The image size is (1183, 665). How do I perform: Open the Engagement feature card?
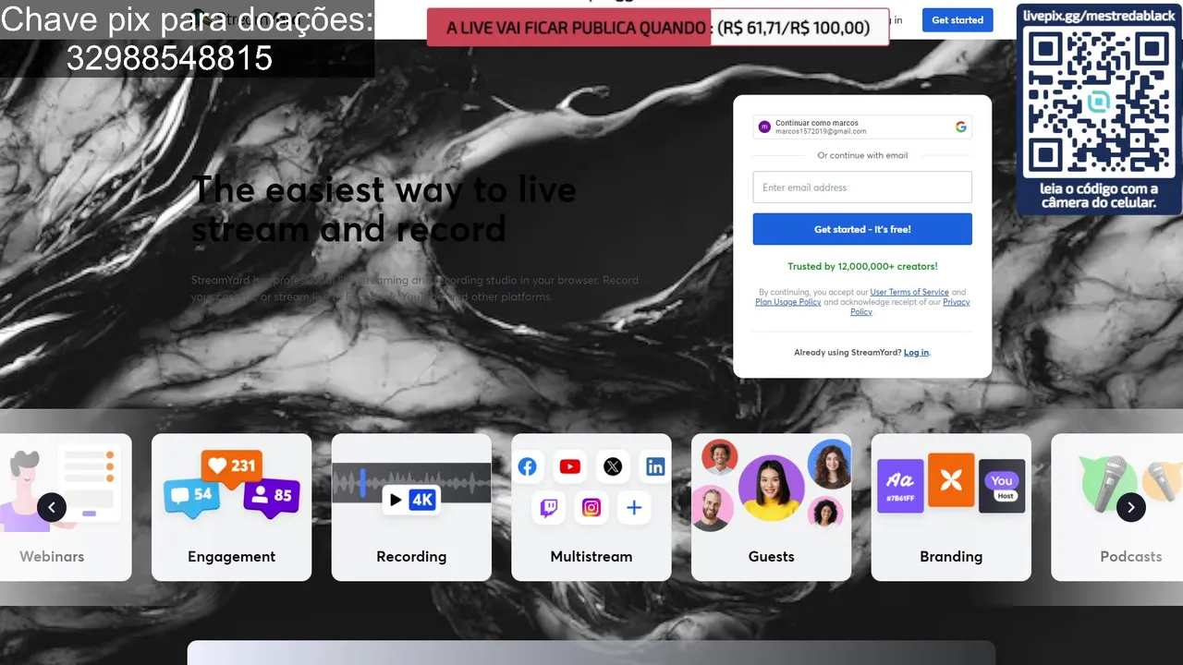click(231, 507)
